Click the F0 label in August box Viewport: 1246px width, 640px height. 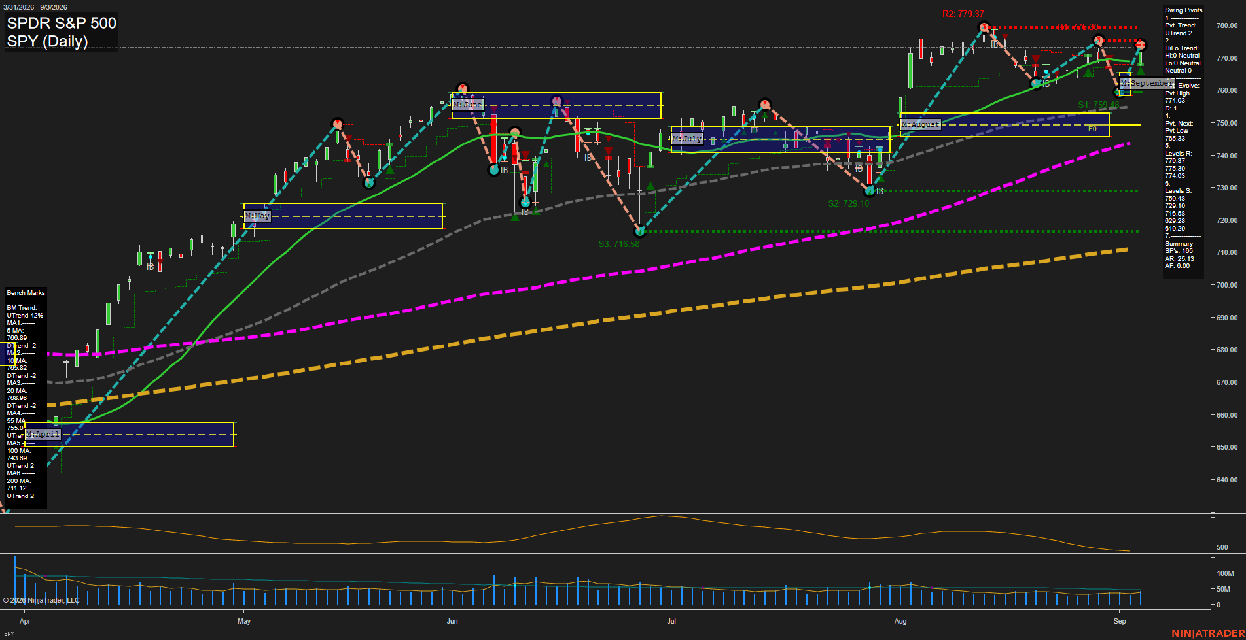coord(1092,129)
